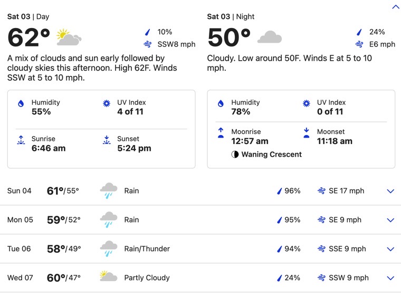Viewport: 401px width, 297px height.
Task: Click the rain cloud icon for Sun 04
Action: (109, 190)
